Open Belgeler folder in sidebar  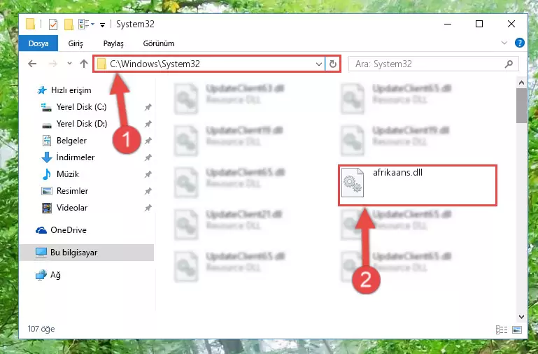[x=71, y=141]
